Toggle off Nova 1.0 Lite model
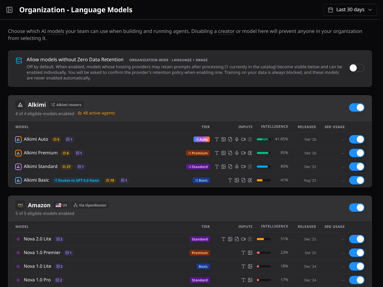The height and width of the screenshot is (287, 383). [x=357, y=266]
